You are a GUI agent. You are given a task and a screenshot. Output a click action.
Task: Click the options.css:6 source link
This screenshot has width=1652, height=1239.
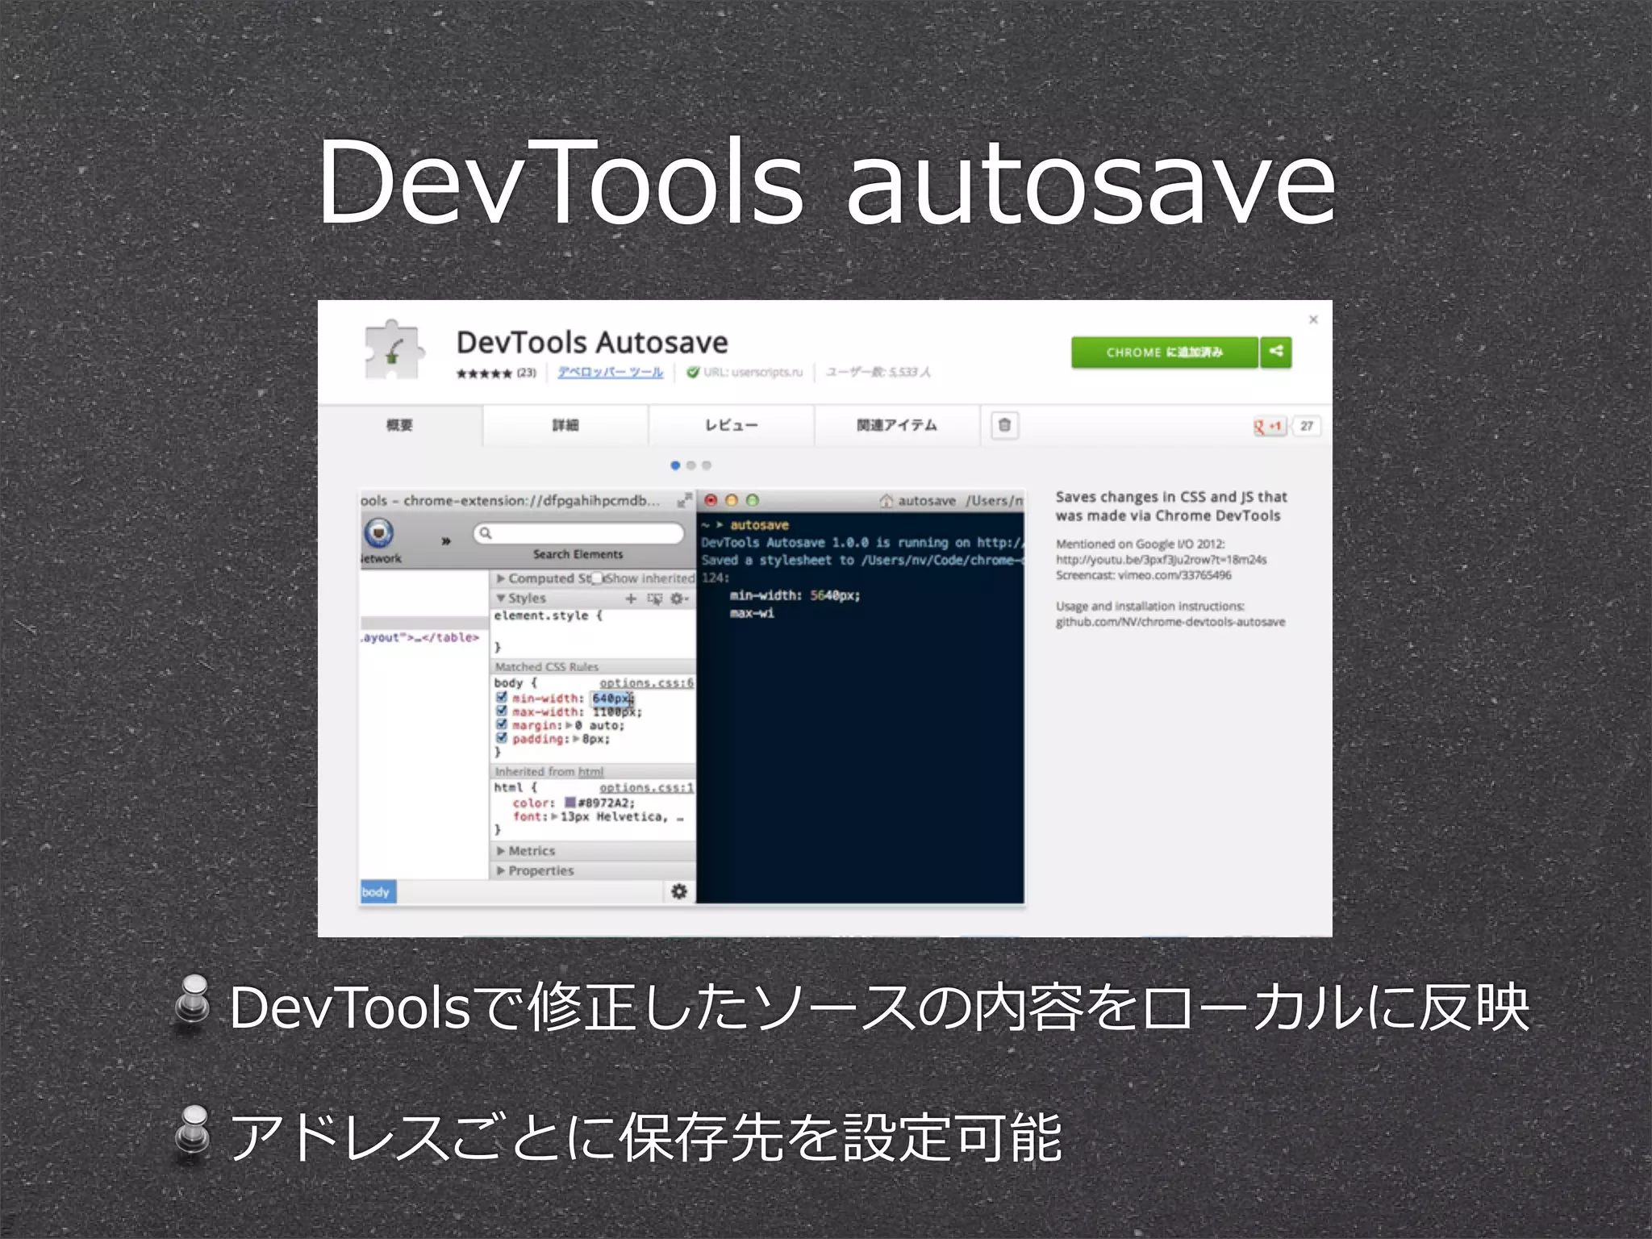pyautogui.click(x=646, y=683)
